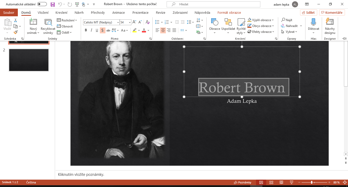The width and height of the screenshot is (348, 187).
Task: Start presentation from beginning in quick access toolbar
Action: tap(77, 4)
